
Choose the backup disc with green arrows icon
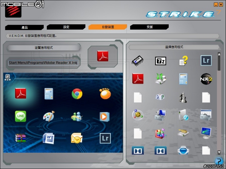point(161,79)
